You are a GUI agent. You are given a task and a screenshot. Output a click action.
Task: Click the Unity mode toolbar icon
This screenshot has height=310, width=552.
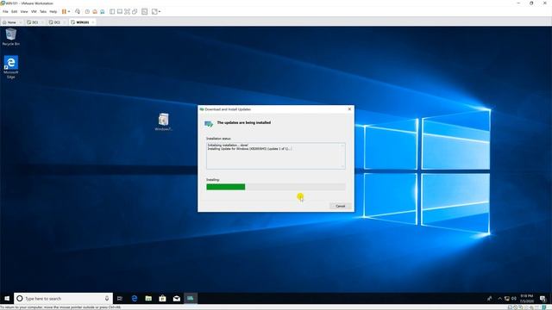[135, 11]
